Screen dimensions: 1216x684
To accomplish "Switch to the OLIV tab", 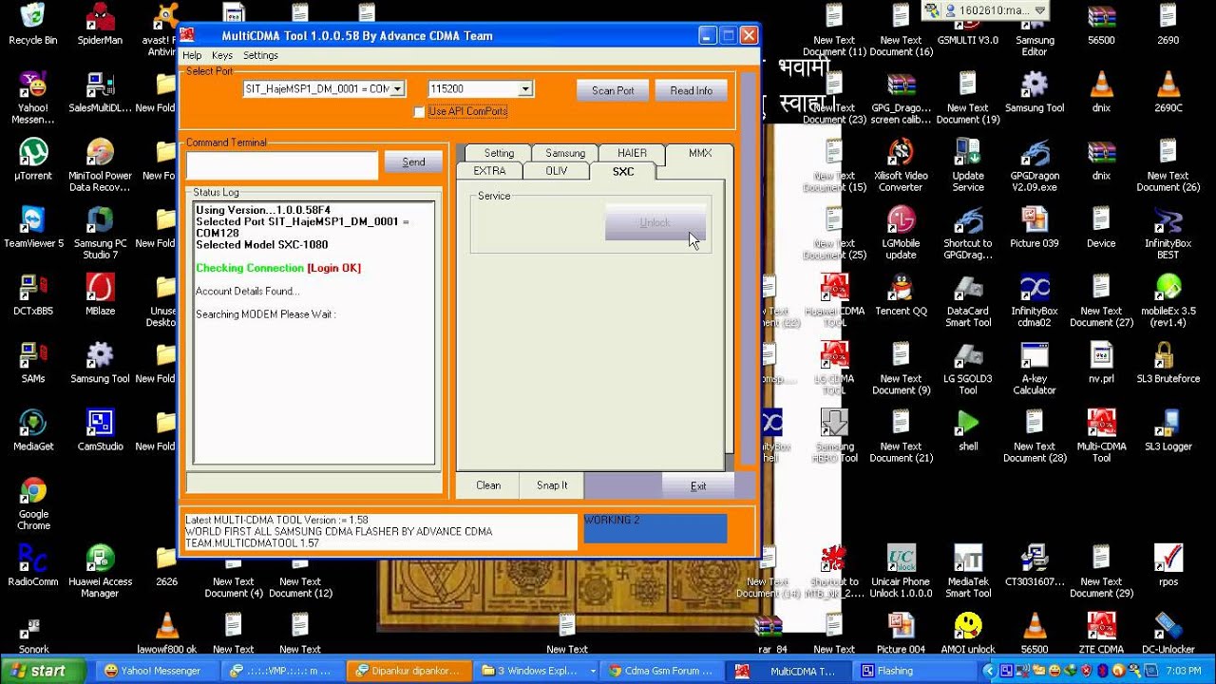I will coord(557,171).
